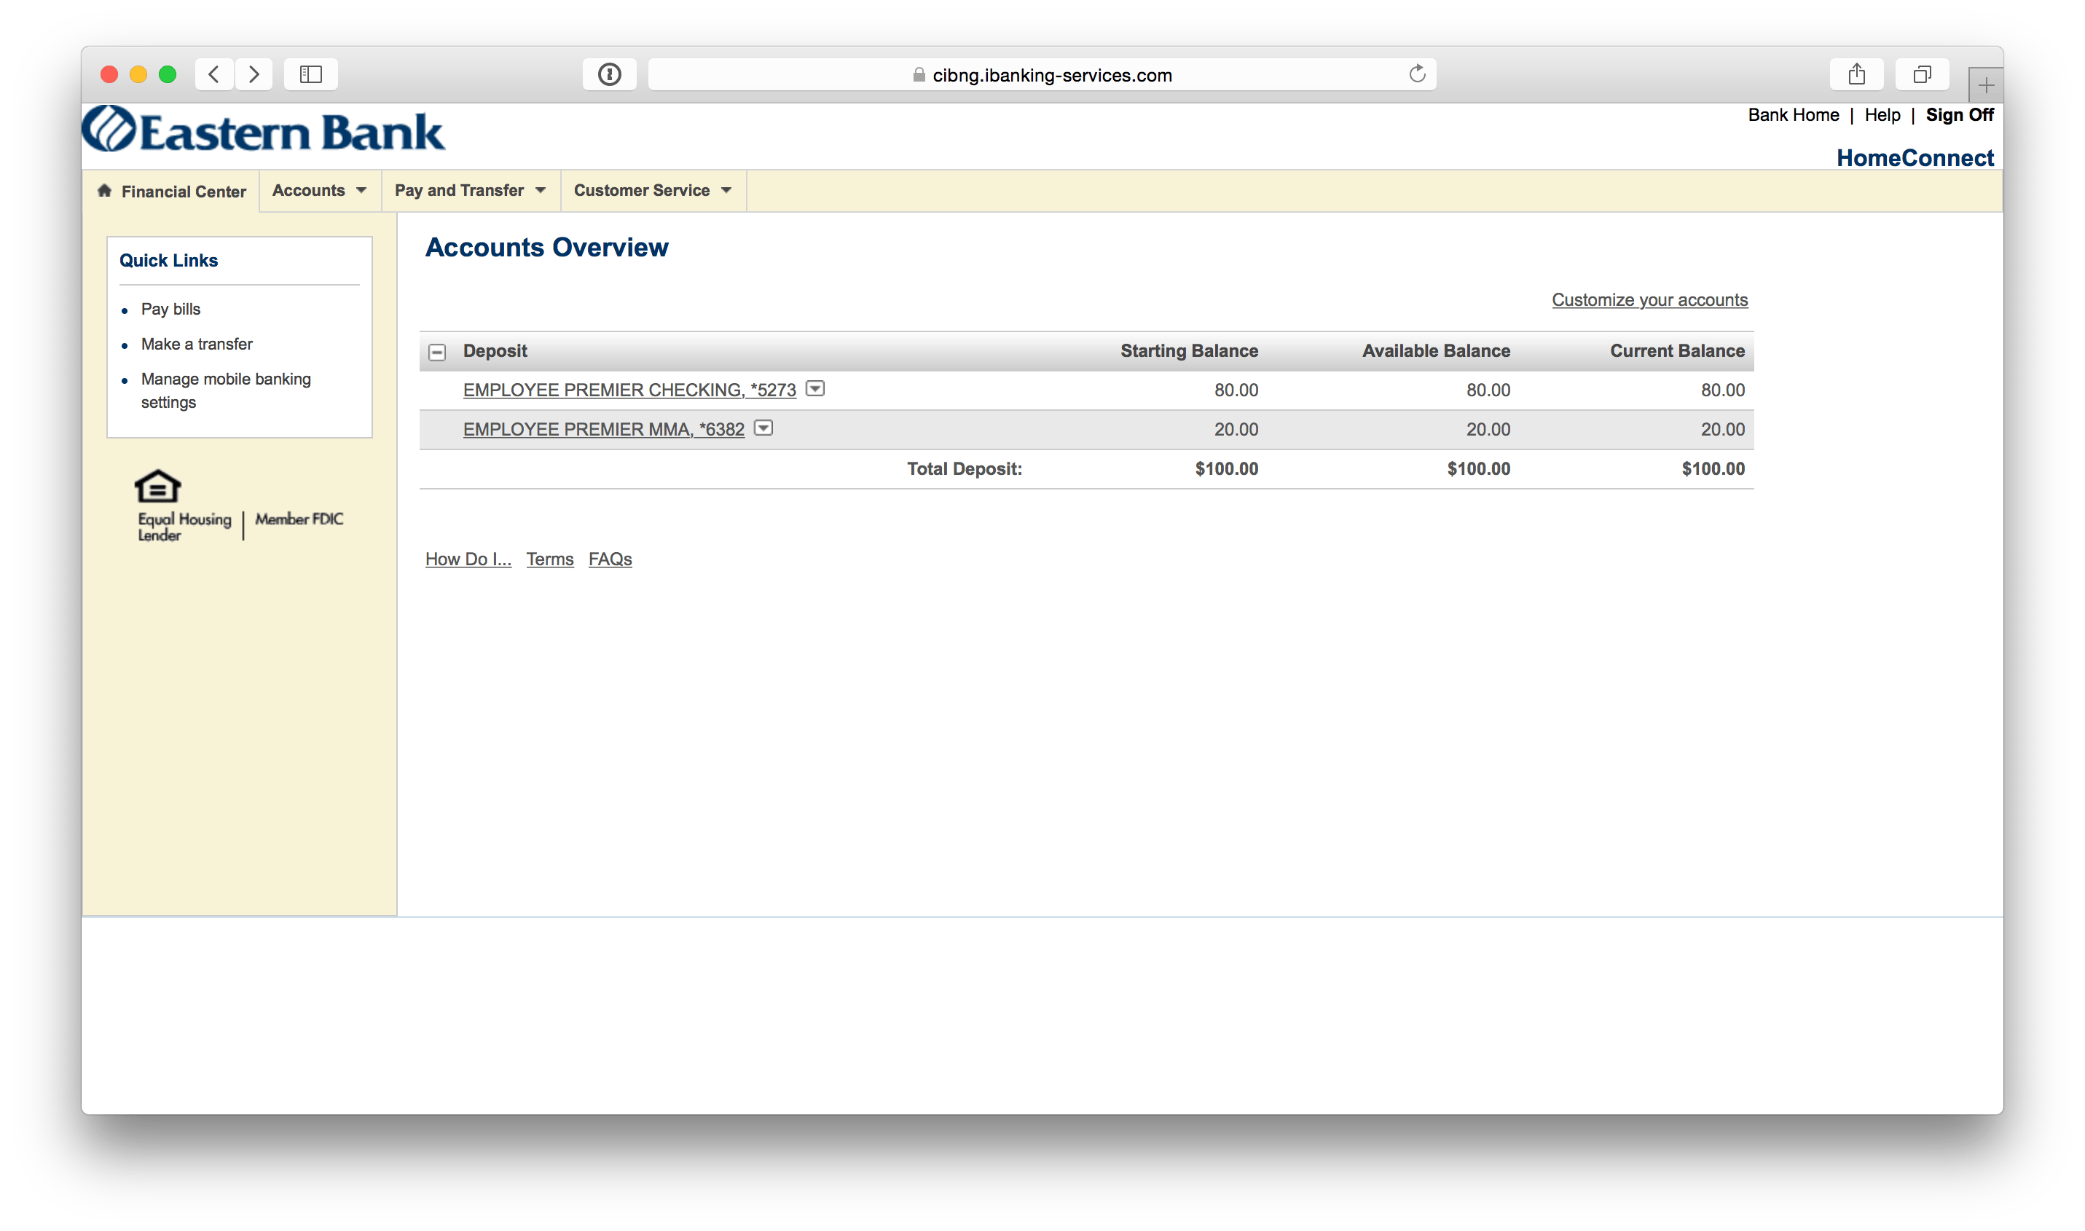2085x1231 pixels.
Task: Expand the Accounts menu
Action: coord(319,191)
